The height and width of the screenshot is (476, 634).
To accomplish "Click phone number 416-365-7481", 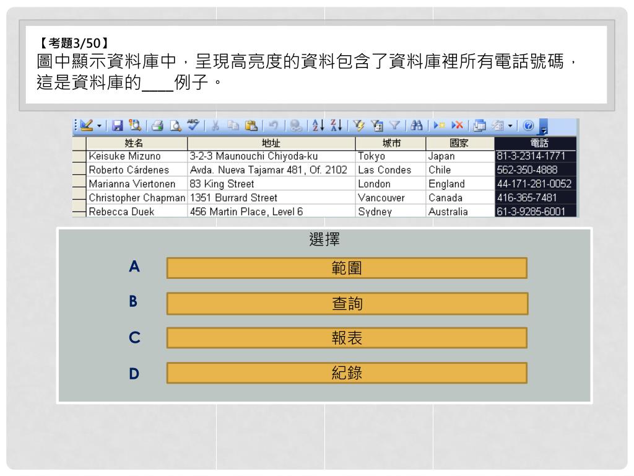I will click(536, 198).
